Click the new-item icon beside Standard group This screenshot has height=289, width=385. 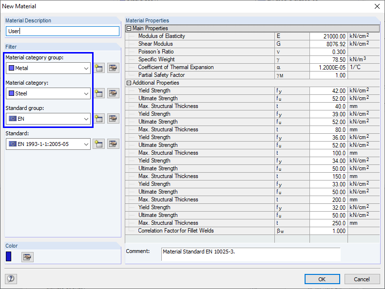(x=99, y=119)
